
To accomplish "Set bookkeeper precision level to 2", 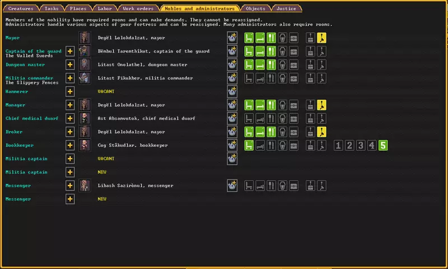I will [349, 145].
